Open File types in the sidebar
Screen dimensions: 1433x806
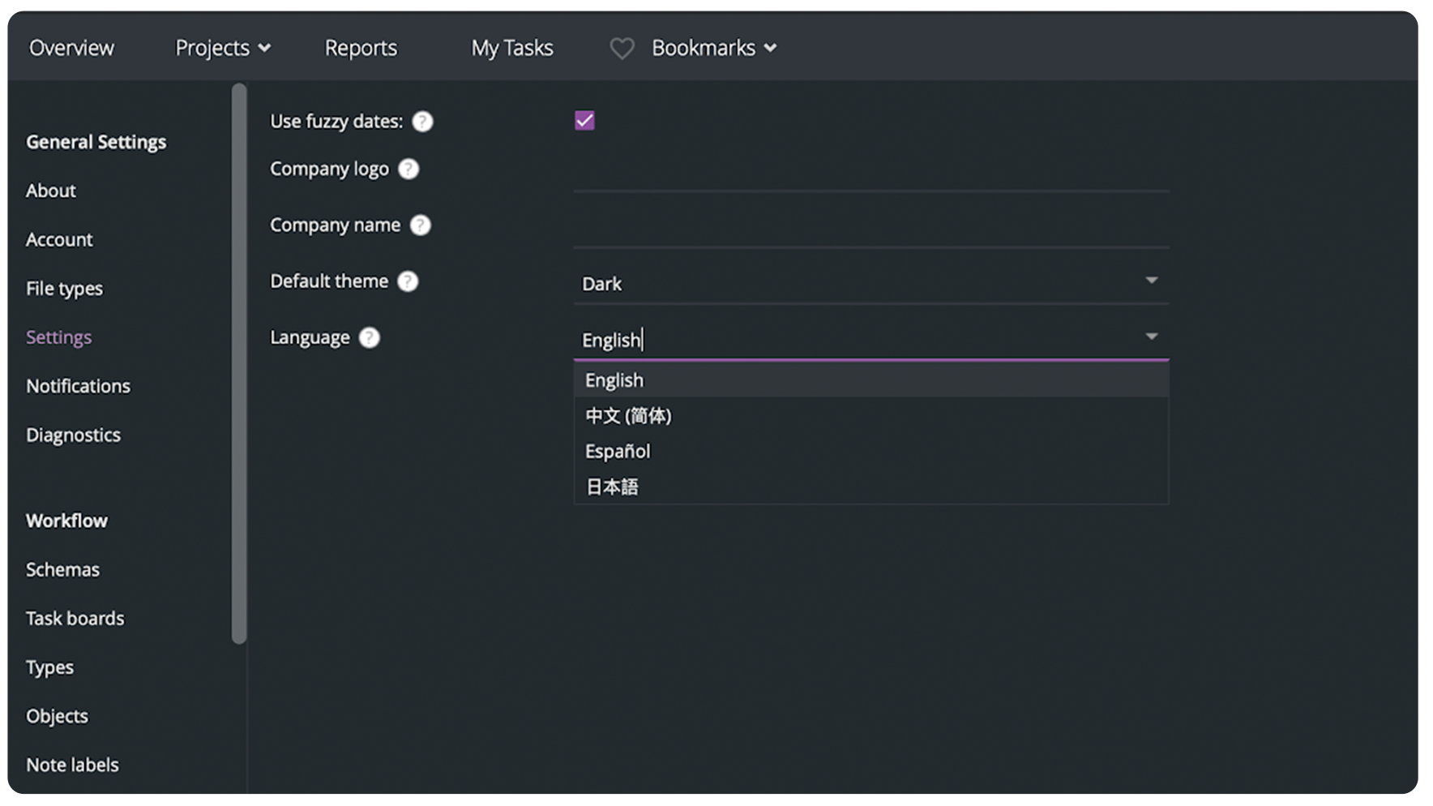(x=64, y=289)
